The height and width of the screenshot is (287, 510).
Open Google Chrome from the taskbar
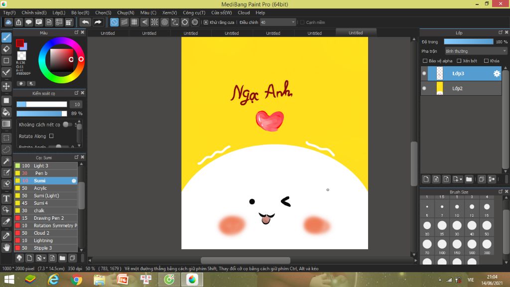77,280
